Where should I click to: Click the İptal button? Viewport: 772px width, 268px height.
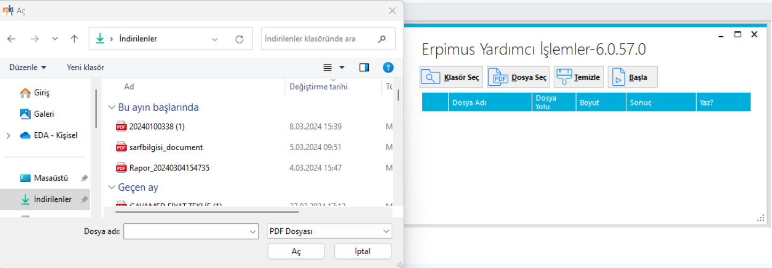point(363,251)
